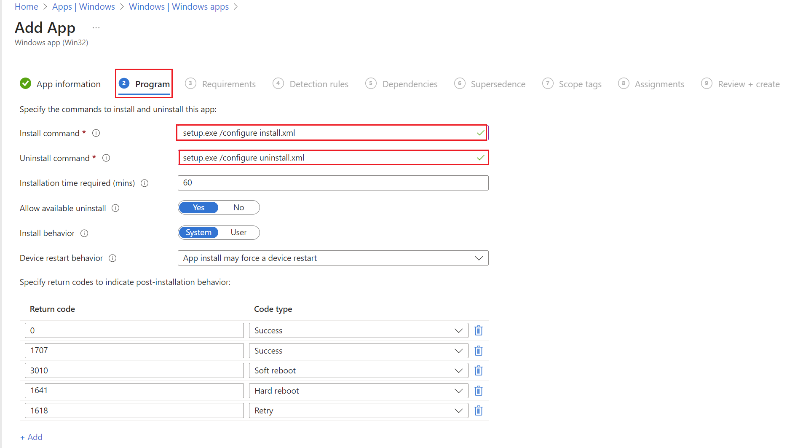Open the Install behavior info tooltip
795x448 pixels.
(84, 233)
